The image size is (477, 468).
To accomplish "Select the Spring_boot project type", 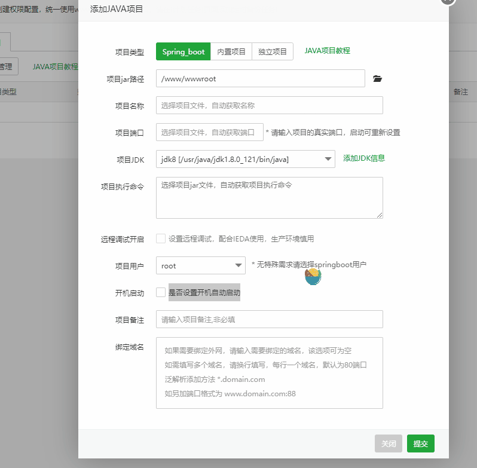I will [183, 51].
